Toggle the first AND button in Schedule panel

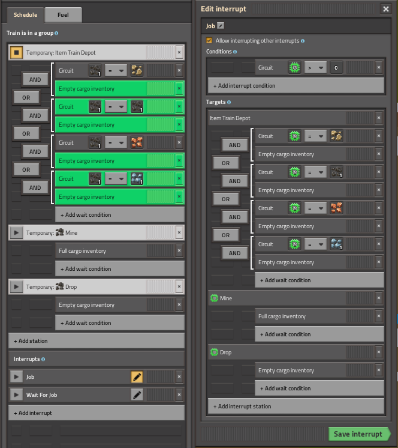pos(35,79)
